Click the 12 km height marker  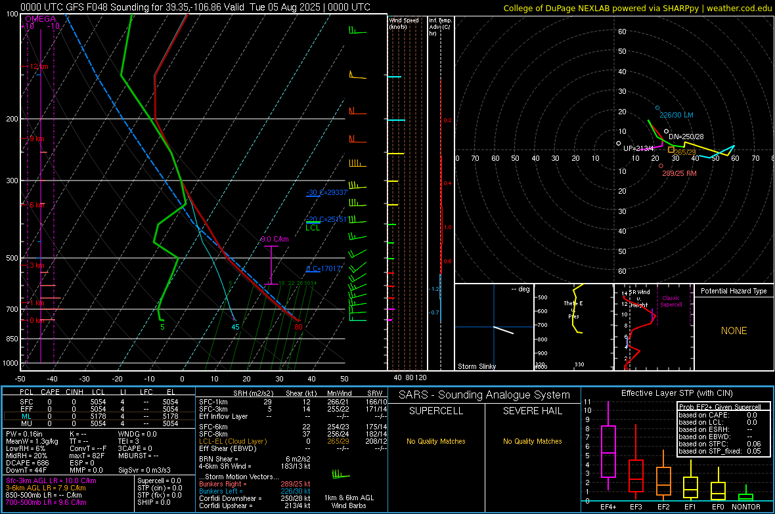click(38, 66)
